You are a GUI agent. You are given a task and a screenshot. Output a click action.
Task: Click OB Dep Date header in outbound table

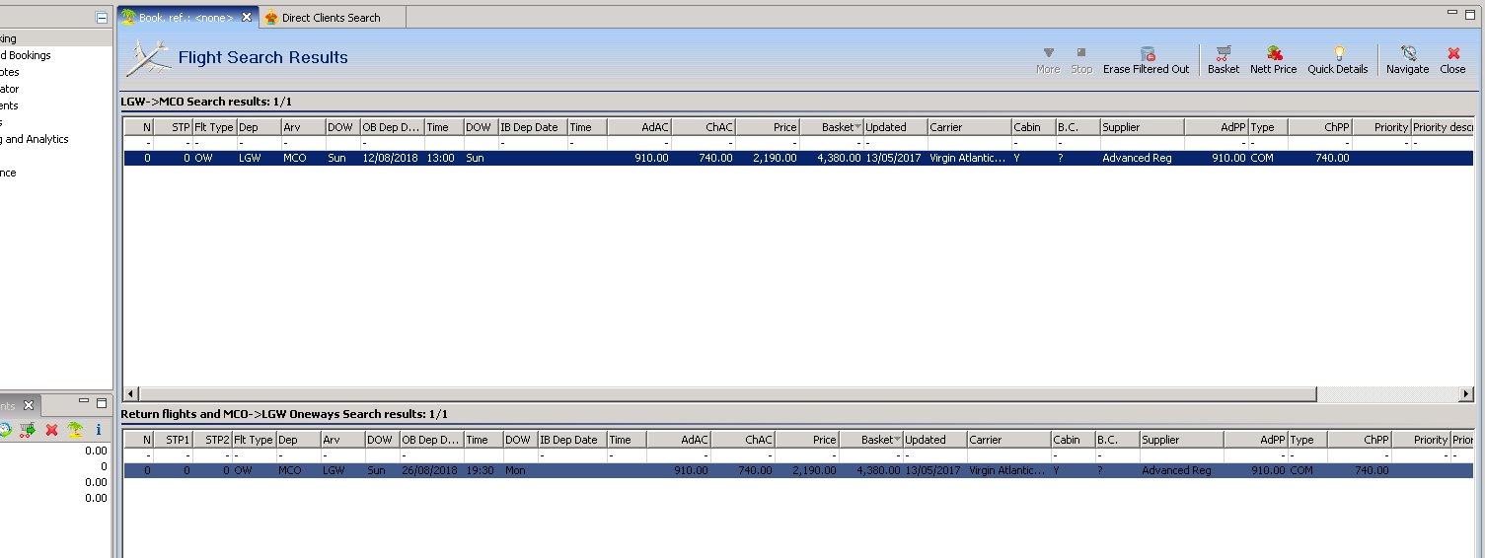pos(393,127)
